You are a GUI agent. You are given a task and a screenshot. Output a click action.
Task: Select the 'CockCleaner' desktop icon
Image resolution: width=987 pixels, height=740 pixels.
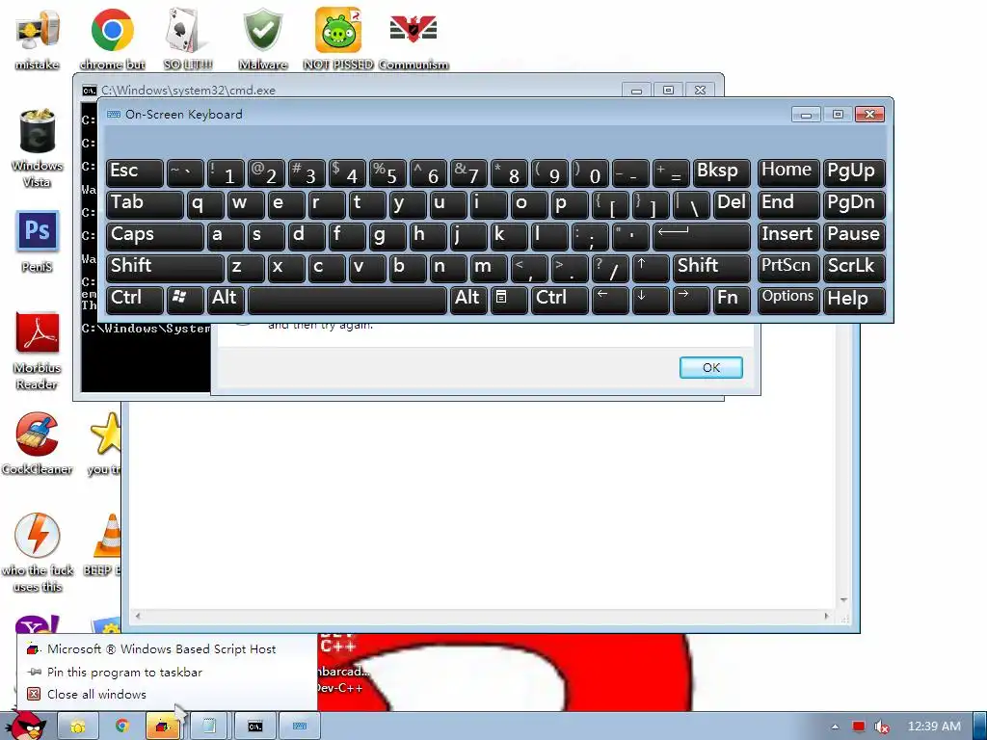click(38, 444)
